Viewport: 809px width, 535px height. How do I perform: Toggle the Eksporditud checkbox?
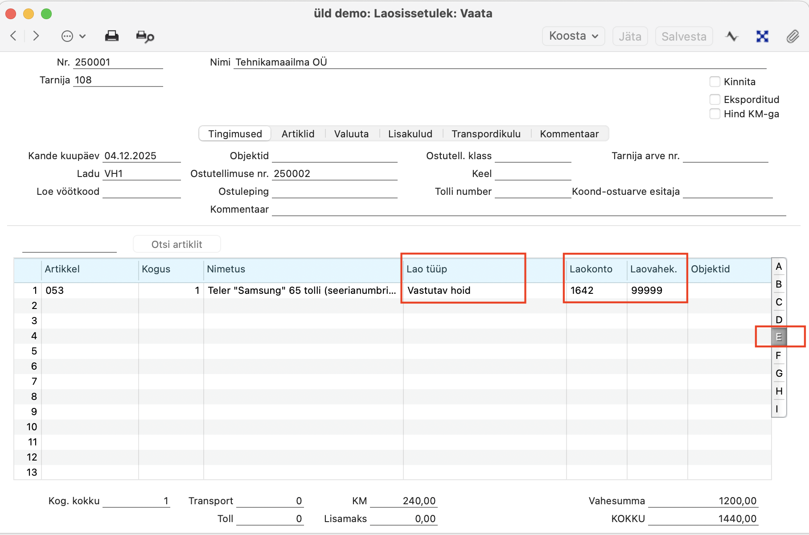coord(715,99)
